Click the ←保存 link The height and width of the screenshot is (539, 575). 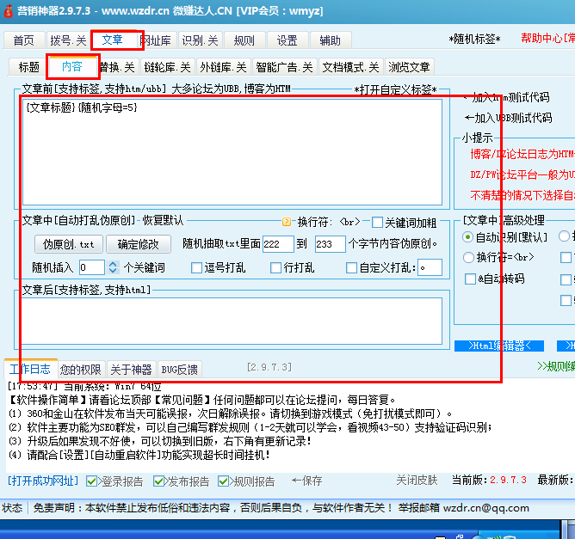pos(307,481)
